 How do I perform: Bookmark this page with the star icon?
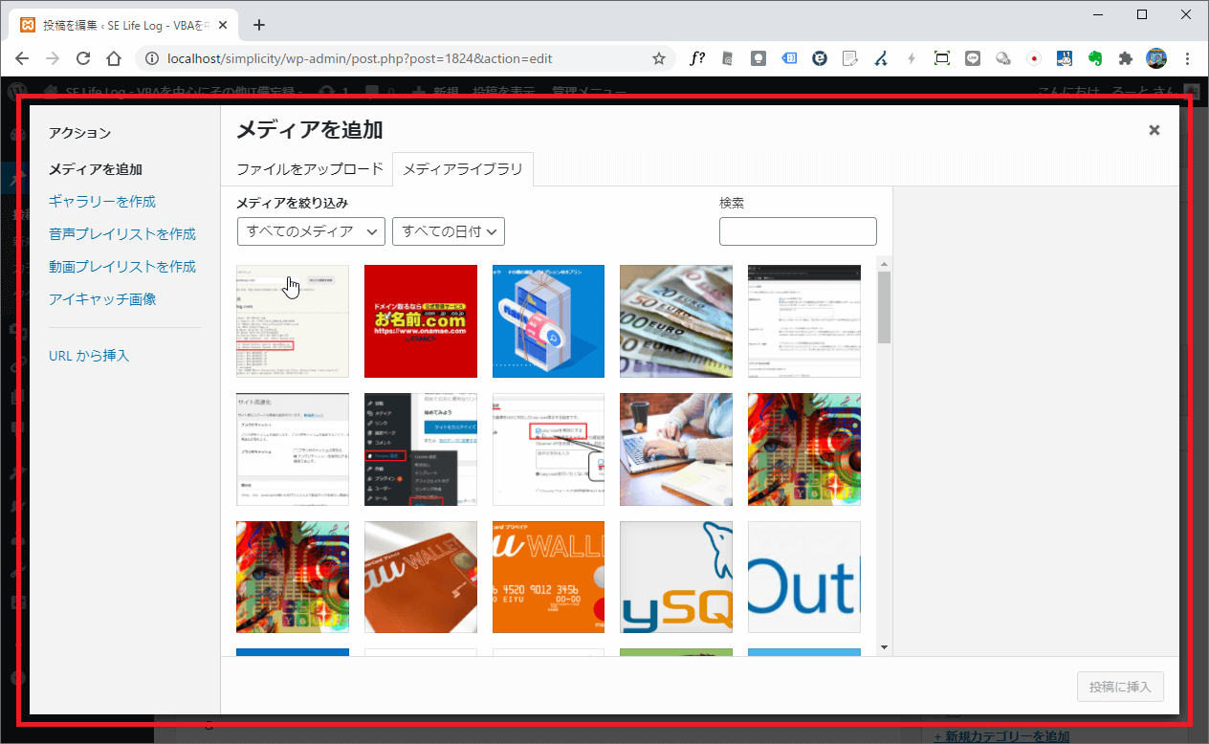pos(658,58)
